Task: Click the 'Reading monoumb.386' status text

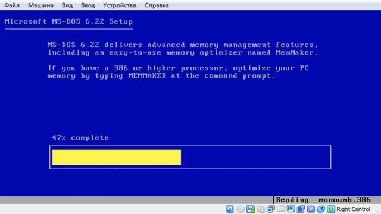Action: [x=323, y=200]
